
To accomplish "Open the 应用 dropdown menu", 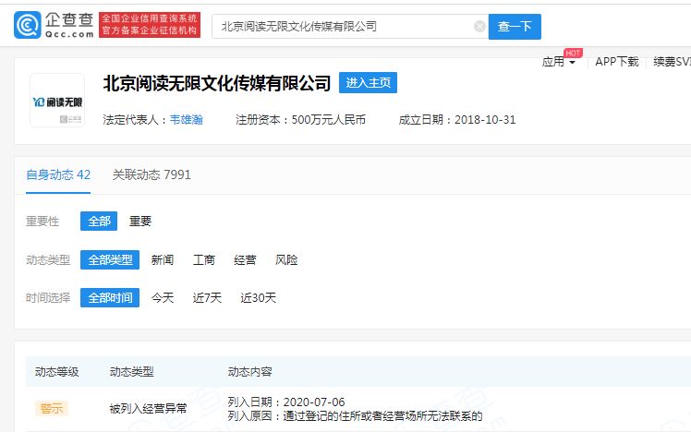I will (x=558, y=62).
